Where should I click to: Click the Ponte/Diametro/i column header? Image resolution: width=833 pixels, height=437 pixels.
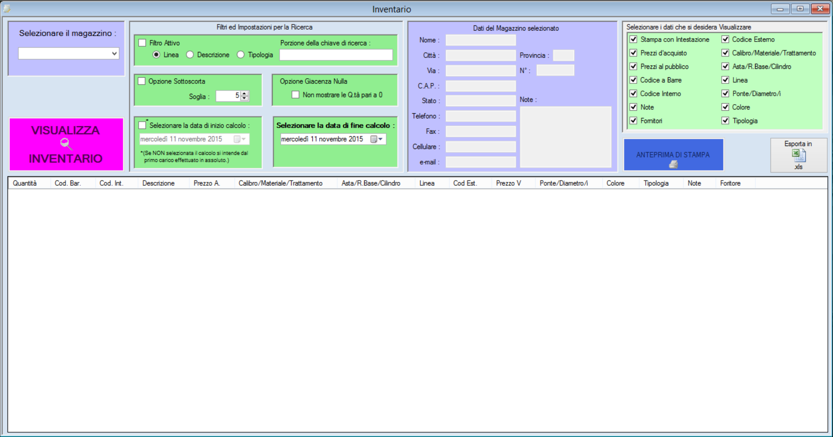coord(568,183)
